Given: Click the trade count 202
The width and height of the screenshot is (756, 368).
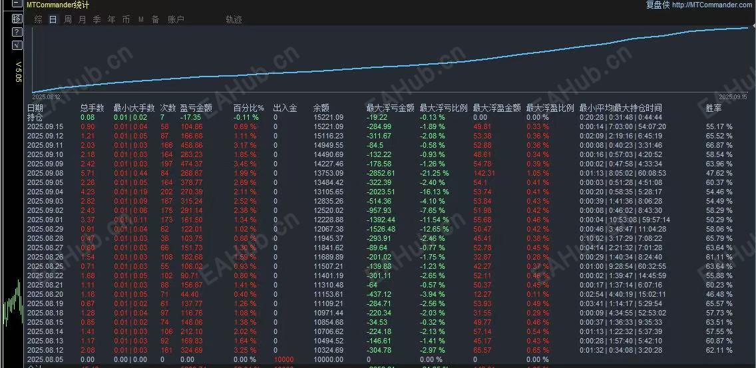Looking at the screenshot, I should 166,192.
